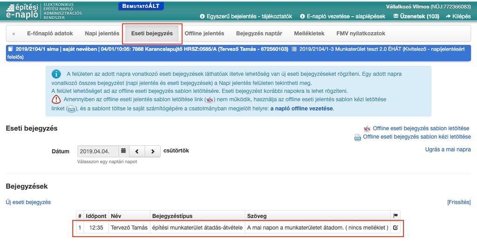This screenshot has height=245, width=477.
Task: Click Offline eseti bejegyzés sablon letöltése
Action: [x=421, y=128]
